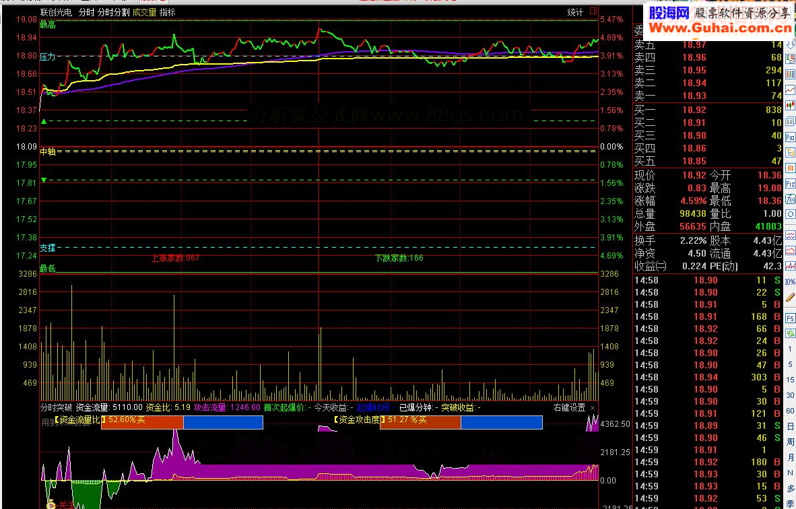
Task: Click the 上涨家数:967 text
Action: 176,258
